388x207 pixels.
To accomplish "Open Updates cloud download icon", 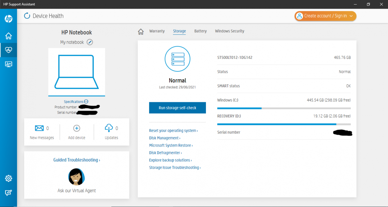I will [109, 128].
